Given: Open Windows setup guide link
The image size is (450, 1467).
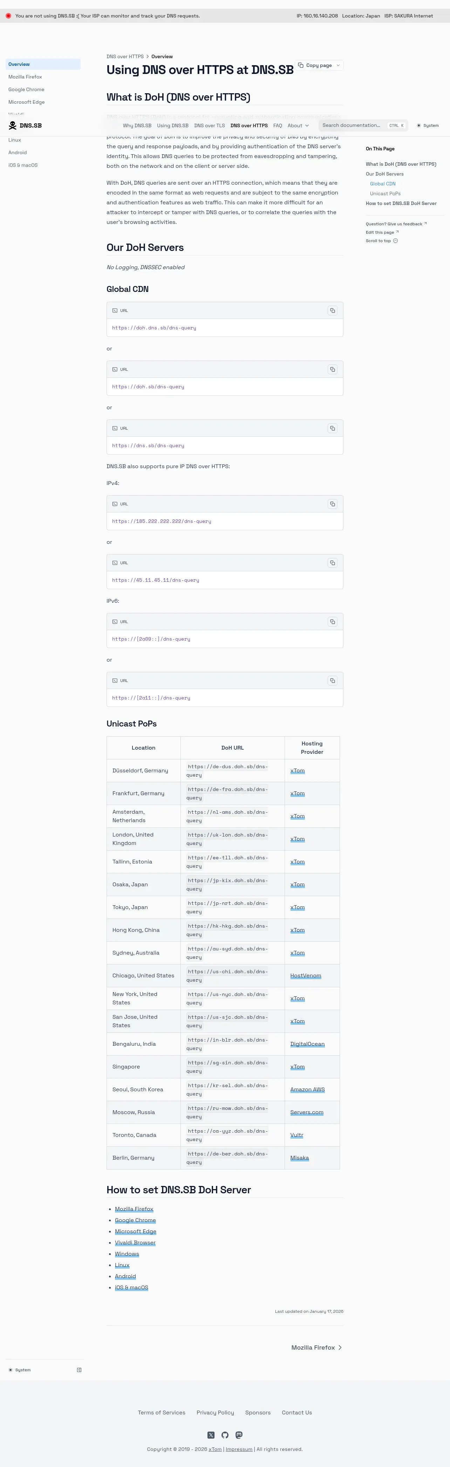Looking at the screenshot, I should [127, 1254].
